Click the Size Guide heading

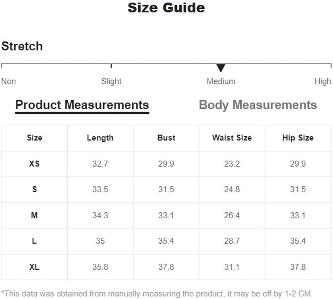pyautogui.click(x=166, y=8)
